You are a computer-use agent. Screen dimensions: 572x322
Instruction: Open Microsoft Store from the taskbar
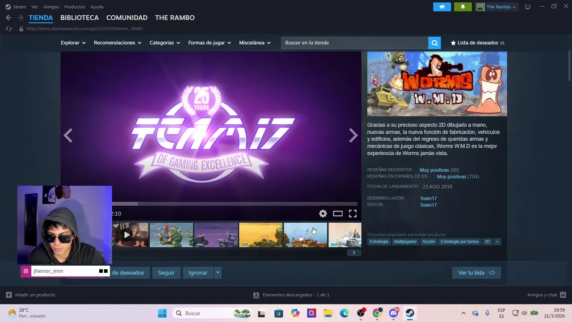tap(278, 313)
